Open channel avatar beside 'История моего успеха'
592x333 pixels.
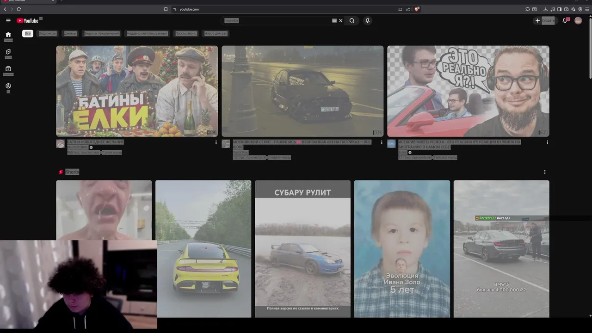click(391, 143)
